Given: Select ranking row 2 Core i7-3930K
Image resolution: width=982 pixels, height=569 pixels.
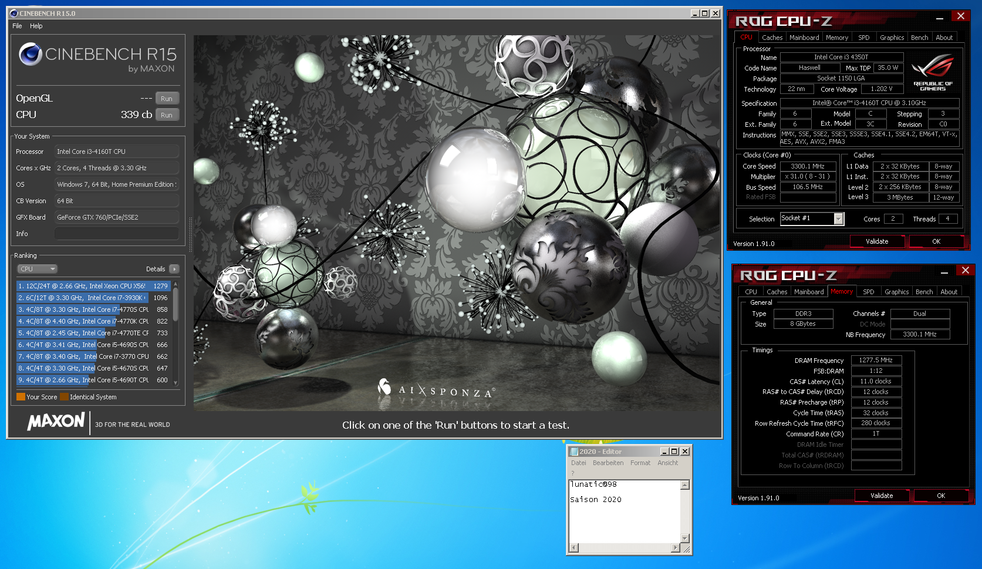Looking at the screenshot, I should [93, 298].
